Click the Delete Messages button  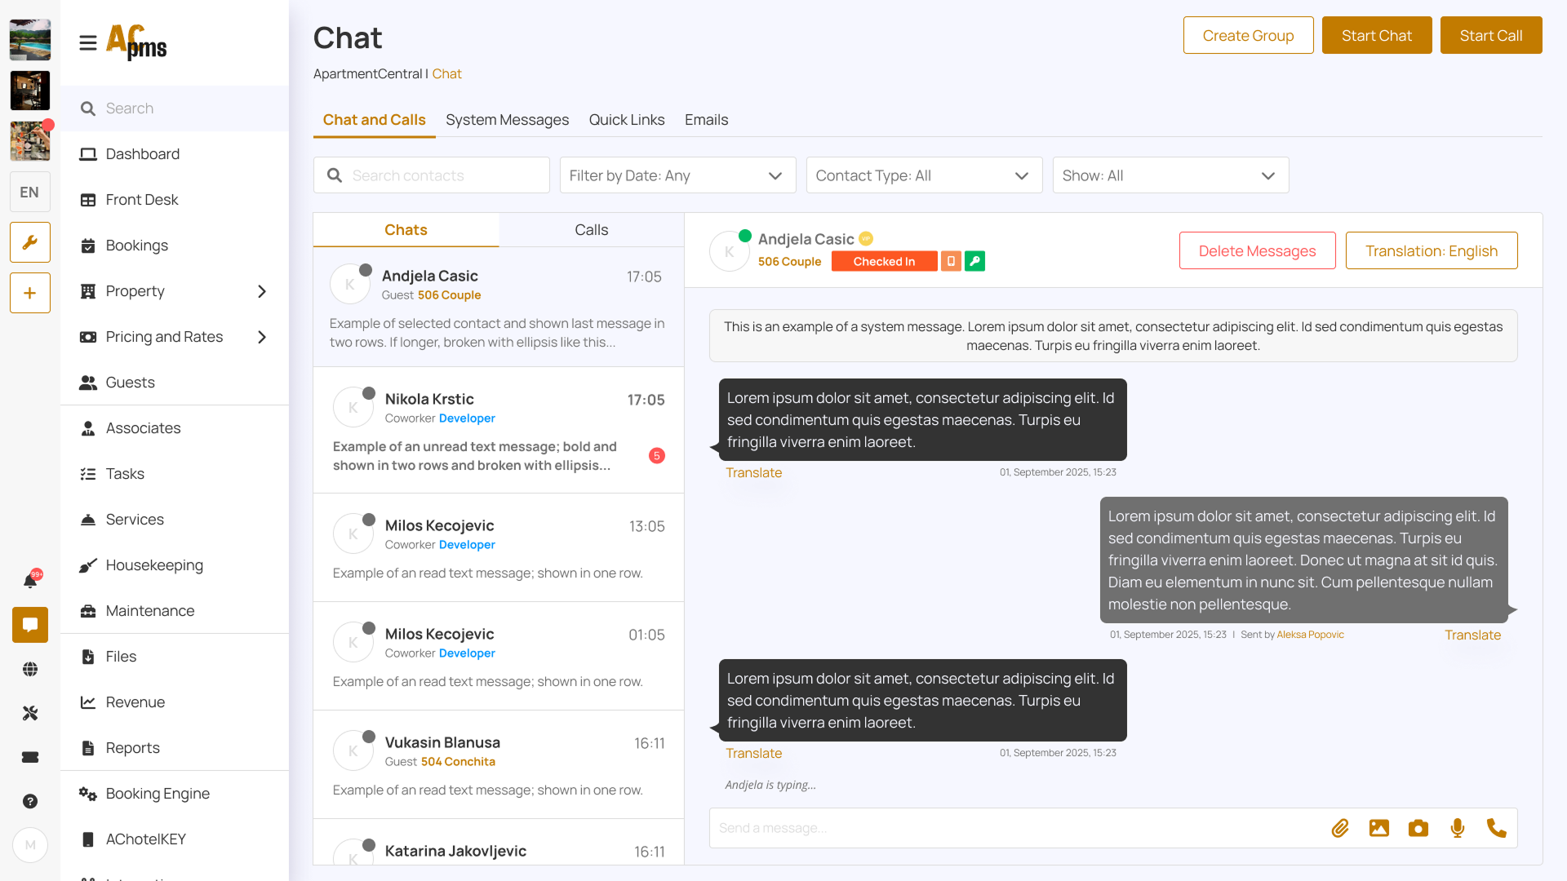click(1257, 250)
